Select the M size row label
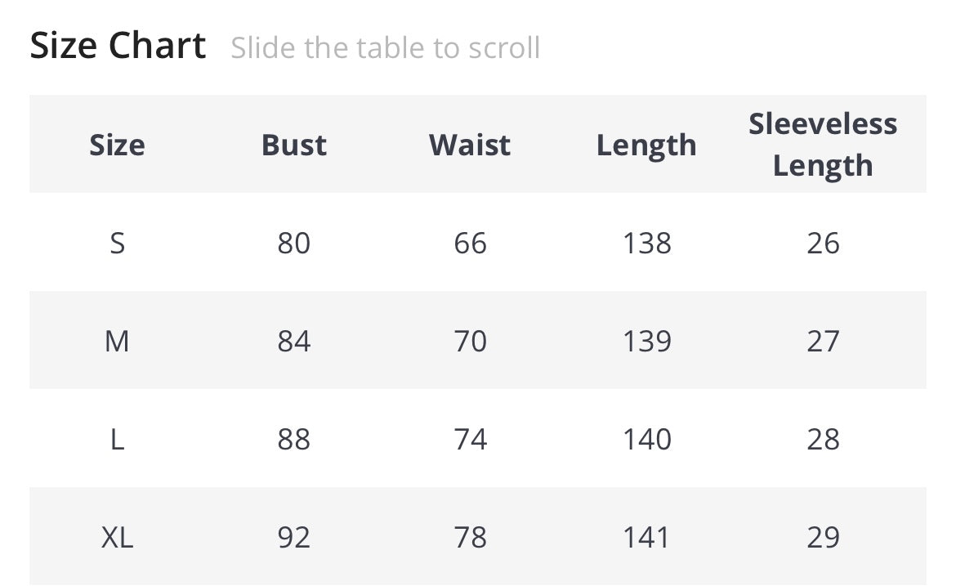956x586 pixels. click(117, 341)
